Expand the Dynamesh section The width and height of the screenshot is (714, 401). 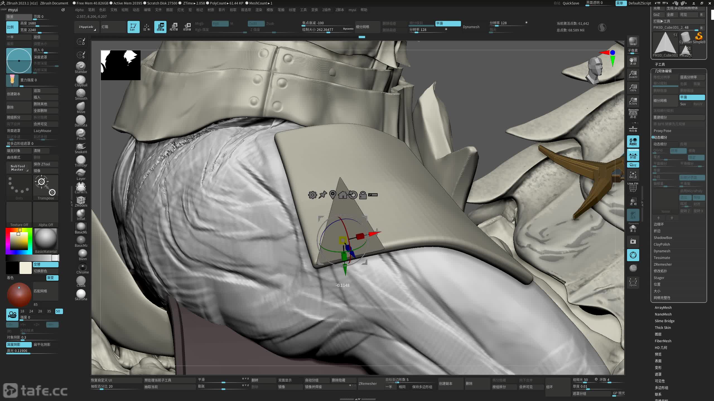(662, 251)
